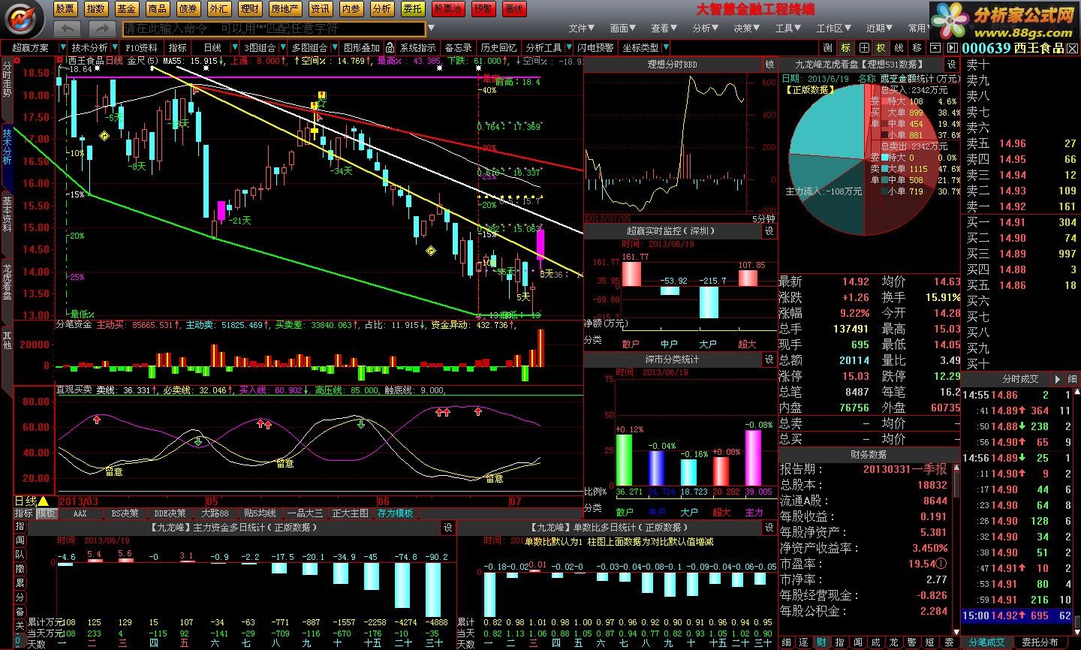Toggle the 标 marker tool

click(x=845, y=47)
